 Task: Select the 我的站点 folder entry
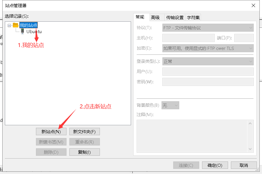click(x=29, y=25)
